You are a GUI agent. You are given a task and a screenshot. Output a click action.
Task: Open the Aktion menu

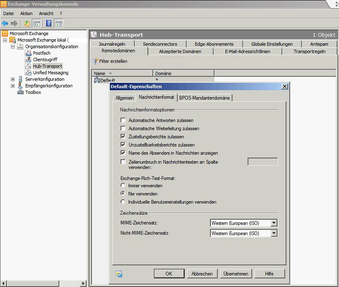[x=26, y=14]
